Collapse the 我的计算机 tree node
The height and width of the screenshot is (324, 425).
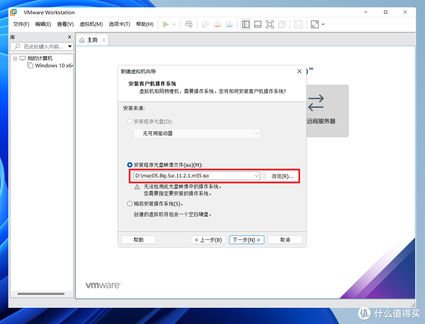(15, 58)
